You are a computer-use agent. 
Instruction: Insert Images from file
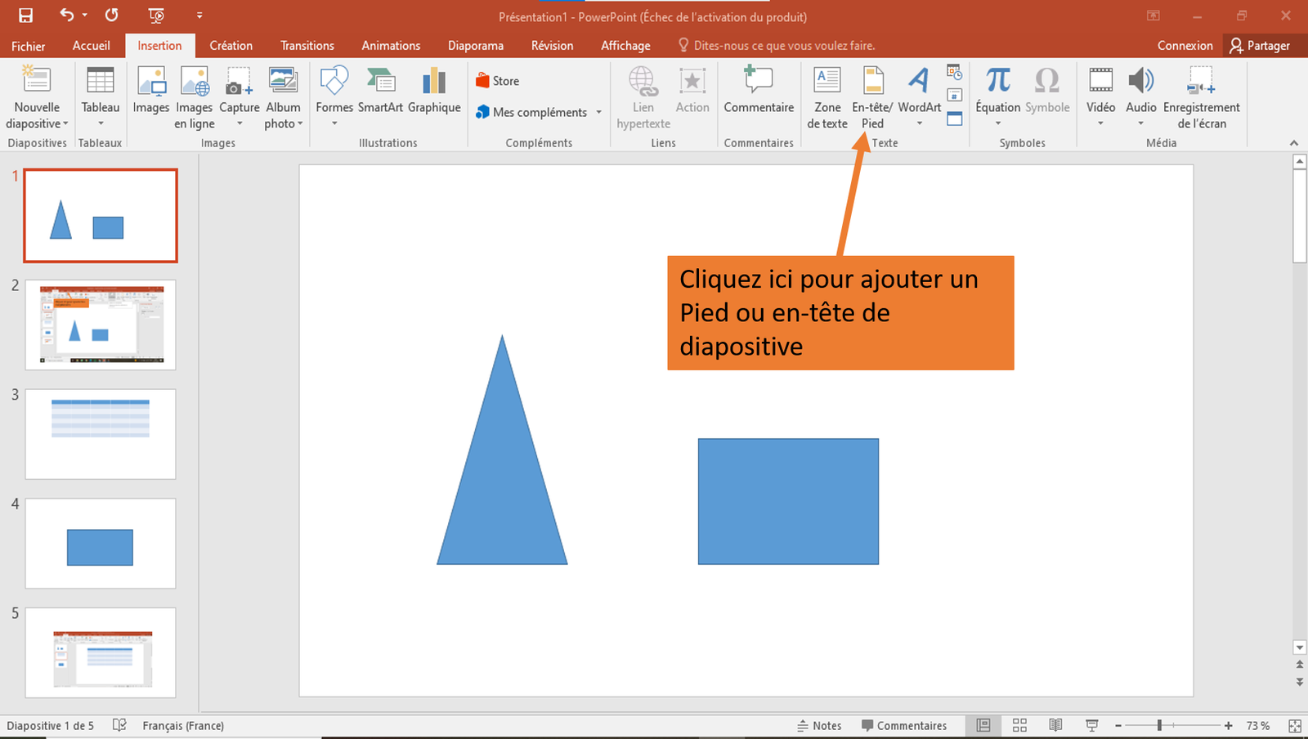tap(150, 90)
